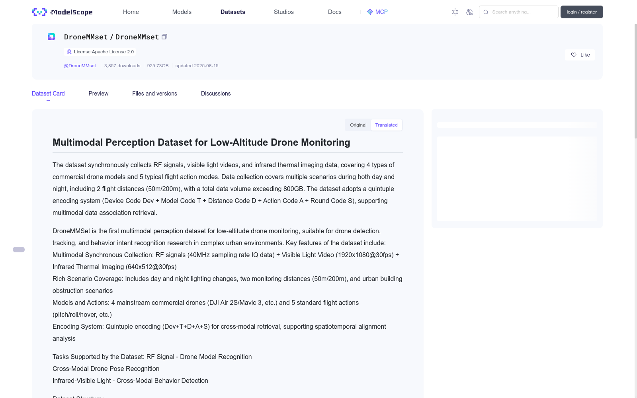Toggle the light/dark theme sun icon
The image size is (637, 398).
tap(455, 12)
